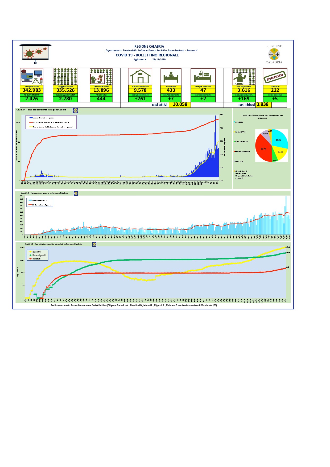
Task: Click the casi chiusi value 3.838
Action: pyautogui.click(x=263, y=105)
